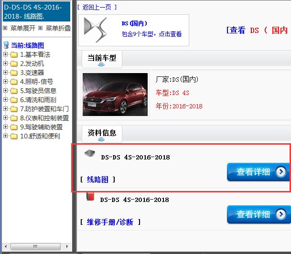Image resolution: width=291 pixels, height=254 pixels.
Task: Click folder icon for 3.变速器
Action: [x=14, y=73]
